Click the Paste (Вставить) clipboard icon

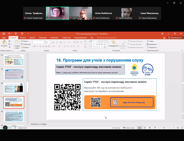tap(4, 43)
